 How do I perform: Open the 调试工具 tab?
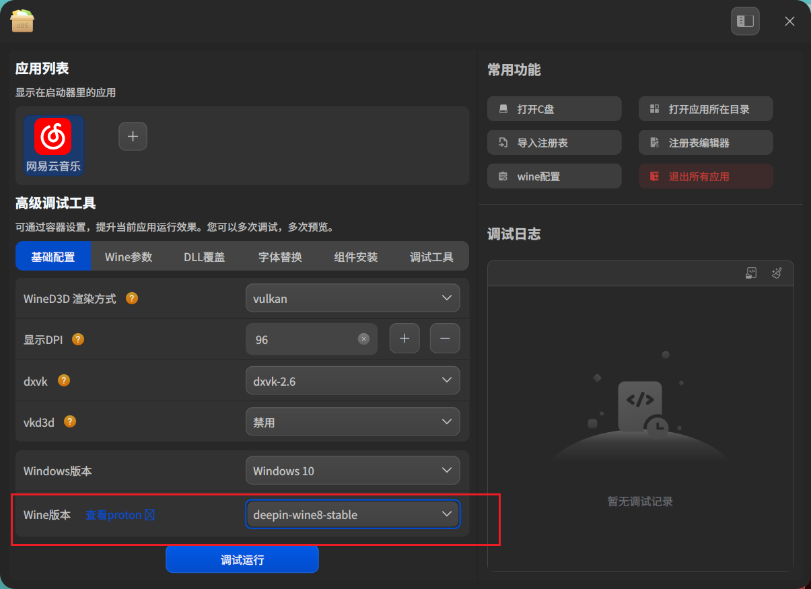[431, 256]
